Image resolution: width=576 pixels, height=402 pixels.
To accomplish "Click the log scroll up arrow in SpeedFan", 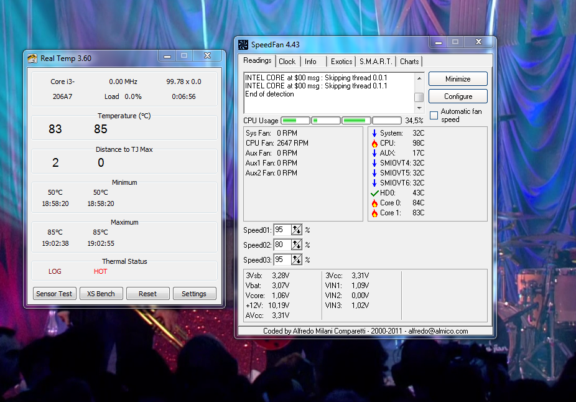I will coord(419,78).
